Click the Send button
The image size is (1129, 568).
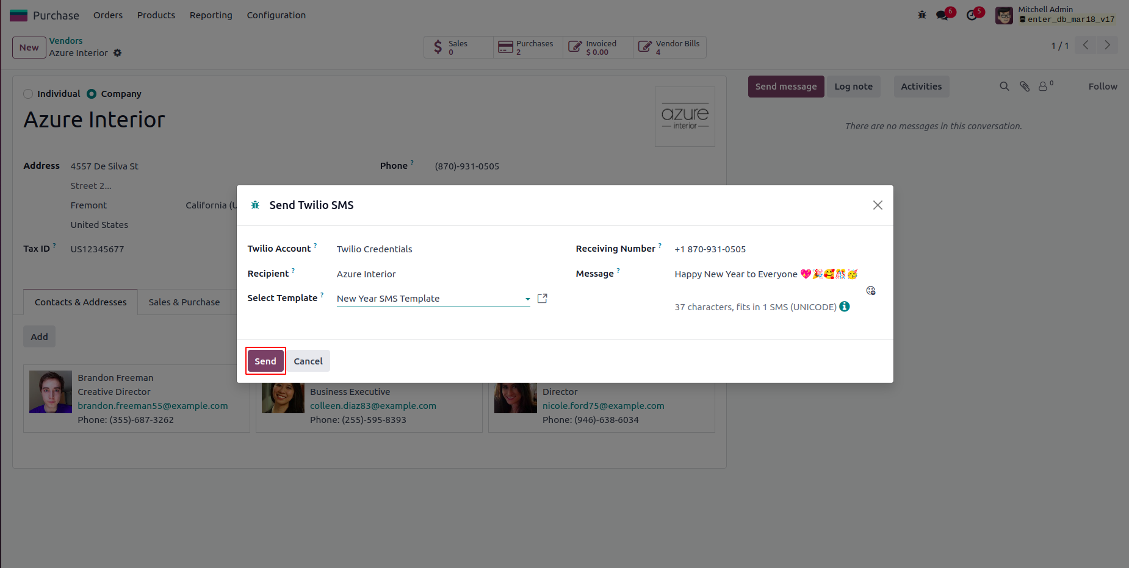[x=265, y=361]
